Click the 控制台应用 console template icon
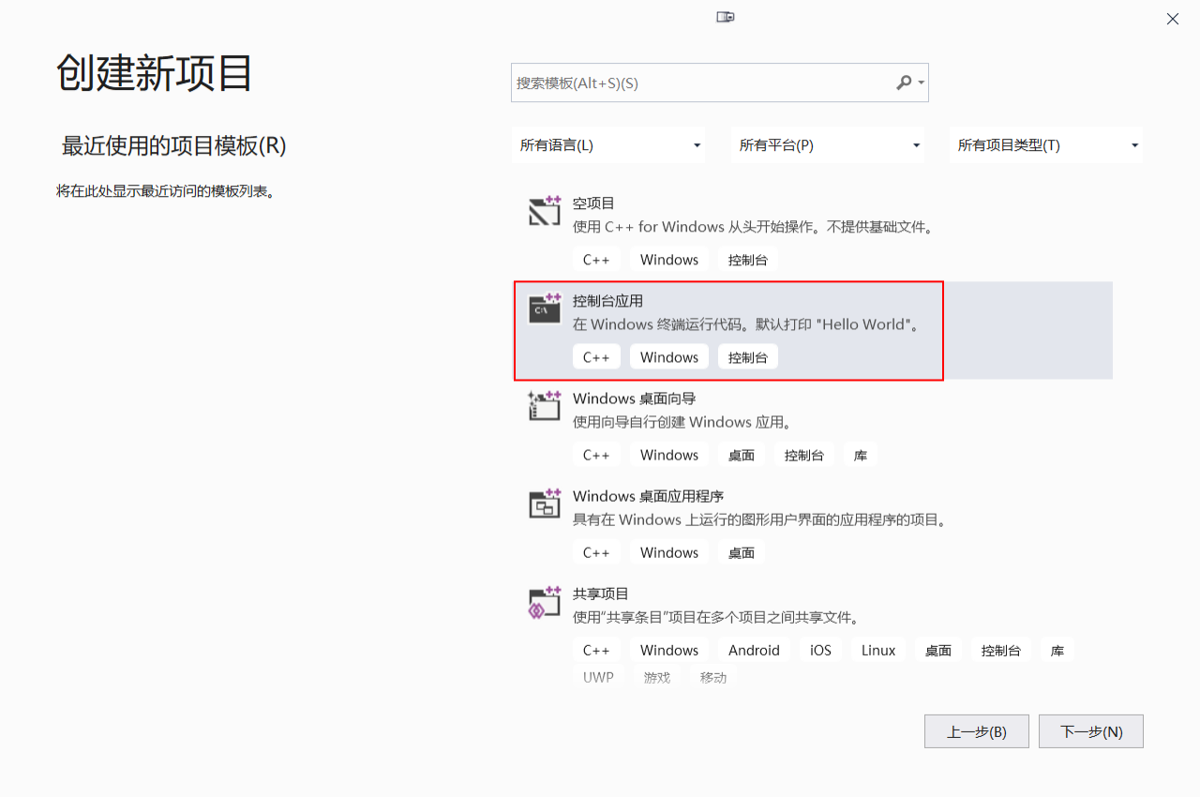Viewport: 1200px width, 797px height. (545, 308)
